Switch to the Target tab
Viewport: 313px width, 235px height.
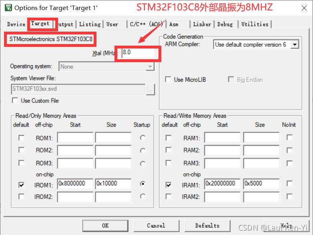point(40,24)
